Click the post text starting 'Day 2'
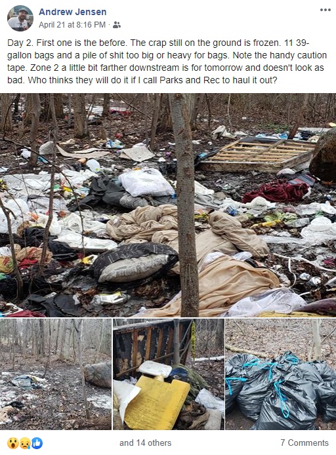Image resolution: width=336 pixels, height=455 pixels. tap(167, 61)
